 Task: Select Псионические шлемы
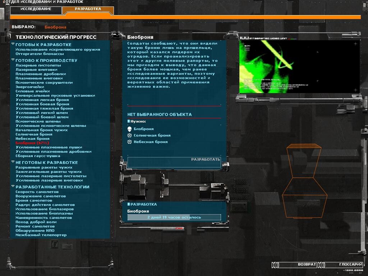(x=38, y=121)
